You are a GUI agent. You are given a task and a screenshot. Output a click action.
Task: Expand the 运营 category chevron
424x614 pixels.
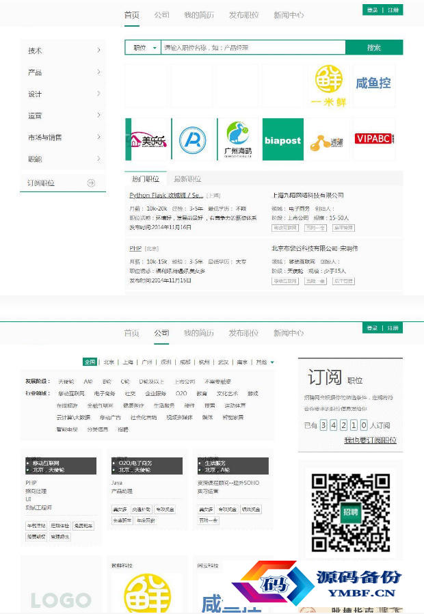(98, 115)
